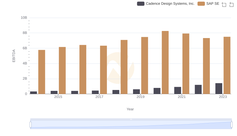Viewport: 237px width, 136px height.
Task: Click the Cadence bar for 2022
Action: coord(198,89)
